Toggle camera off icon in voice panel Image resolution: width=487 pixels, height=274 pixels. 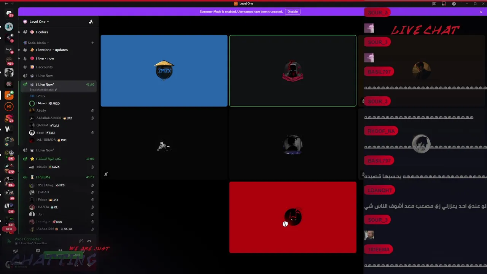[x=15, y=251]
